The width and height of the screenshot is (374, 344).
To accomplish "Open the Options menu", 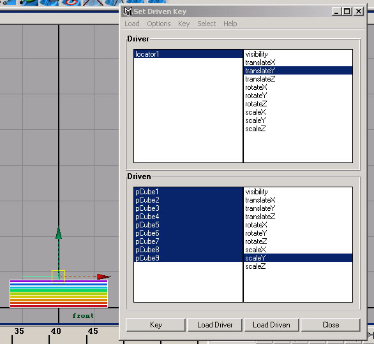I will (x=159, y=24).
